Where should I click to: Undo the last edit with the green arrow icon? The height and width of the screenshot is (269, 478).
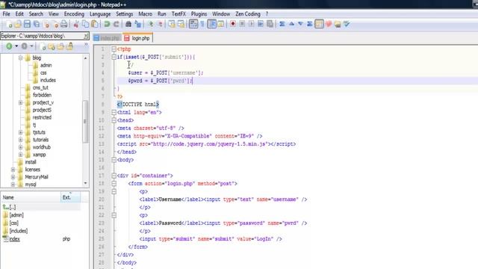(x=107, y=24)
